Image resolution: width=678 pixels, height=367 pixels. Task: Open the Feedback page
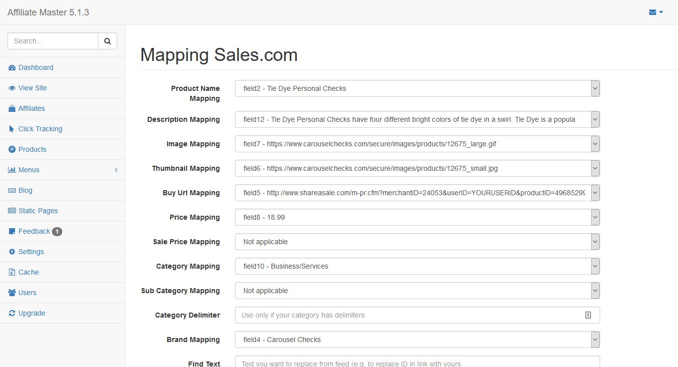coord(62,231)
